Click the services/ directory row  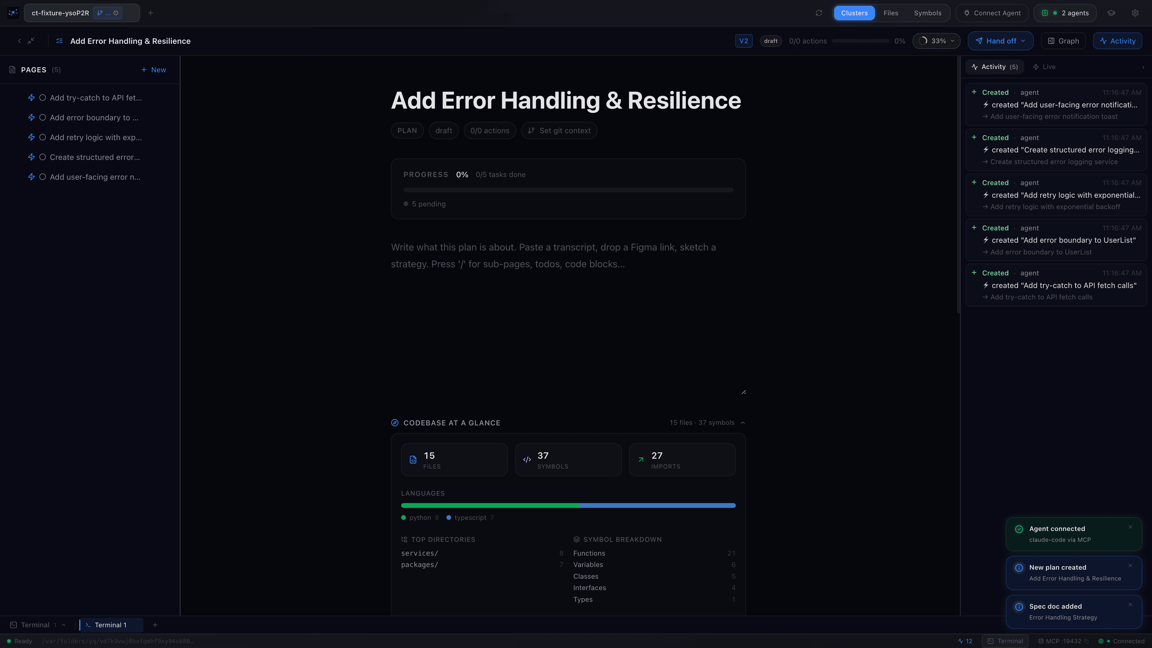[x=482, y=553]
